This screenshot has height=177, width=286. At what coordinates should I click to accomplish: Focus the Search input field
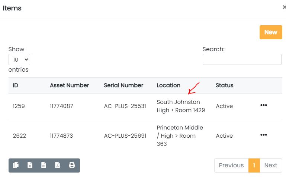coord(242,59)
